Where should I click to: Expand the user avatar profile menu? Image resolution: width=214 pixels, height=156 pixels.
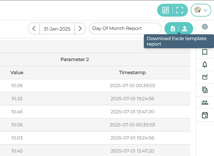pos(201,10)
